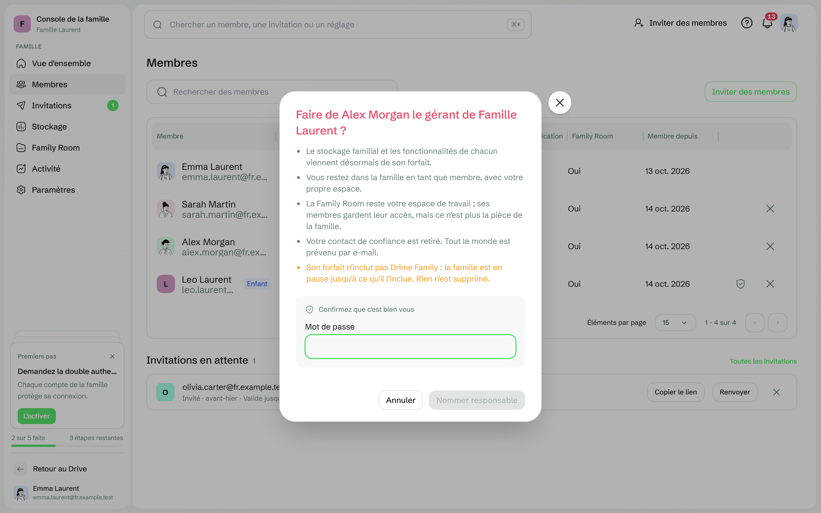This screenshot has height=513, width=821.
Task: Click Emma Laurent's avatar in members table
Action: click(x=166, y=171)
